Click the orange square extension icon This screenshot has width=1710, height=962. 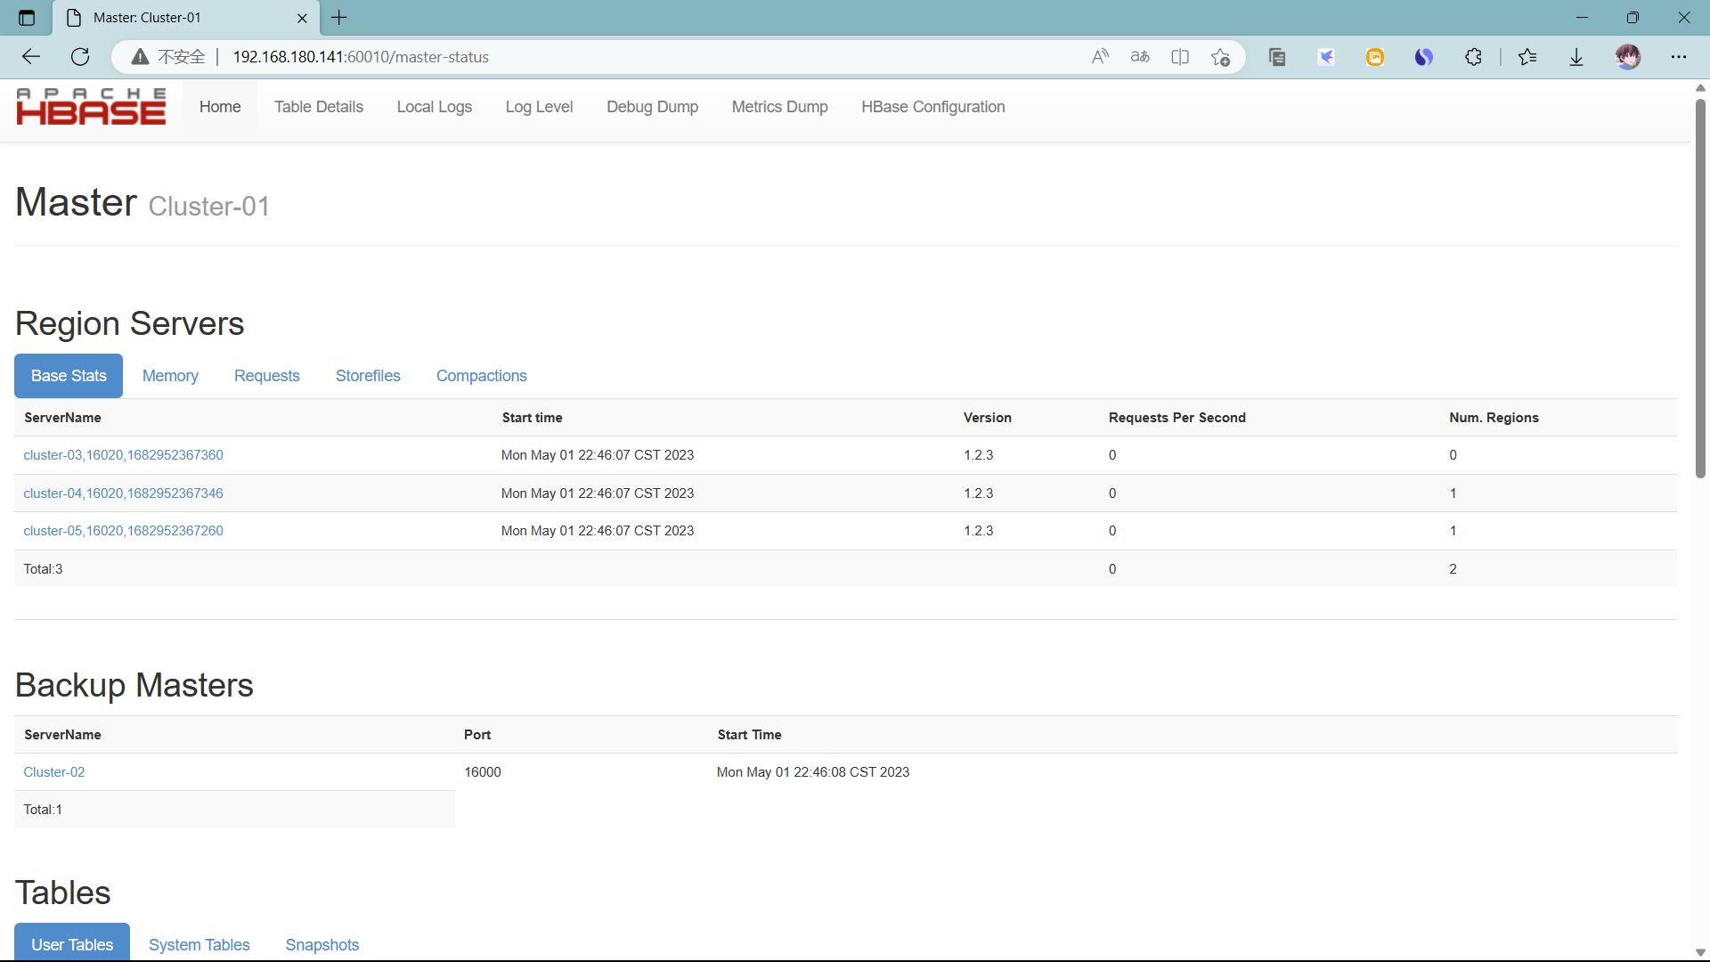(1375, 57)
